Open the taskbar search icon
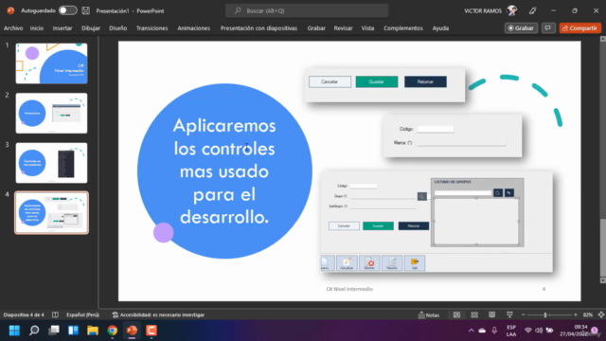This screenshot has height=341, width=606. click(34, 331)
